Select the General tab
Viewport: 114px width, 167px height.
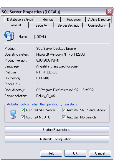[x=15, y=25]
